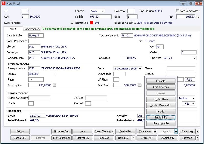Switch to the Complementar tab
Viewport: 204px width, 144px height.
(x=32, y=29)
